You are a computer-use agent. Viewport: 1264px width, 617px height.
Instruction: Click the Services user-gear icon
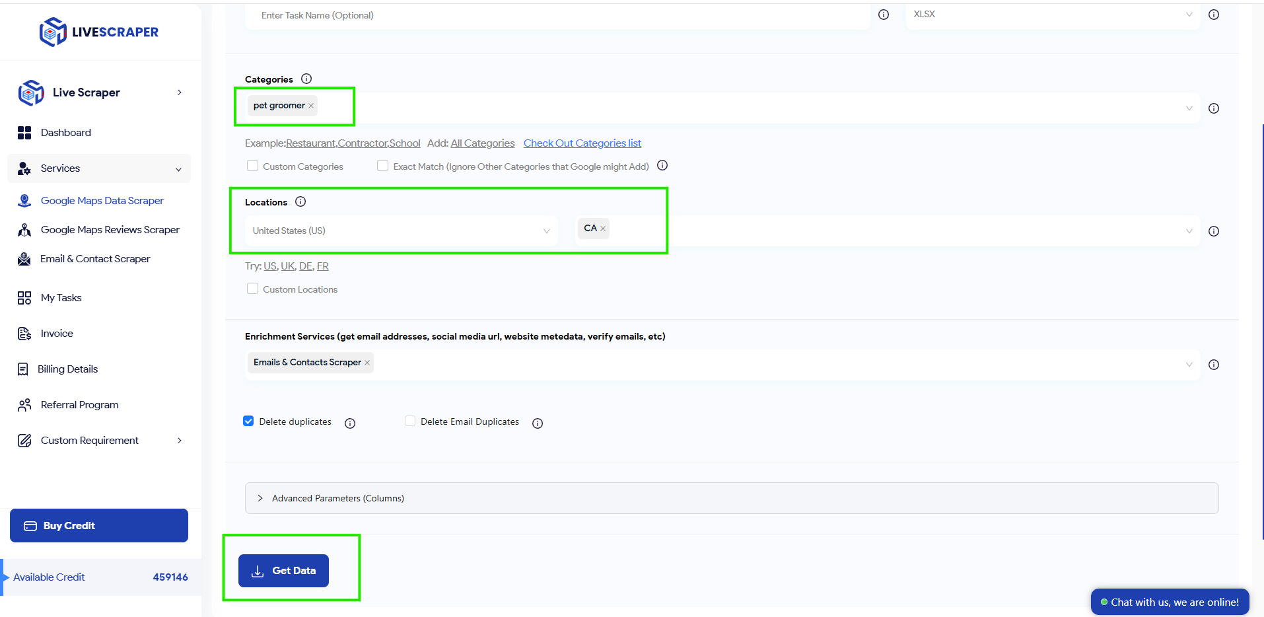tap(24, 168)
